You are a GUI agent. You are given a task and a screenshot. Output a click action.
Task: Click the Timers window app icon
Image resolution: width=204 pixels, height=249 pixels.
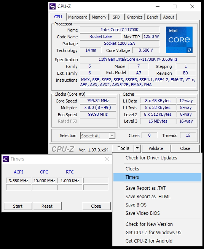[6, 159]
